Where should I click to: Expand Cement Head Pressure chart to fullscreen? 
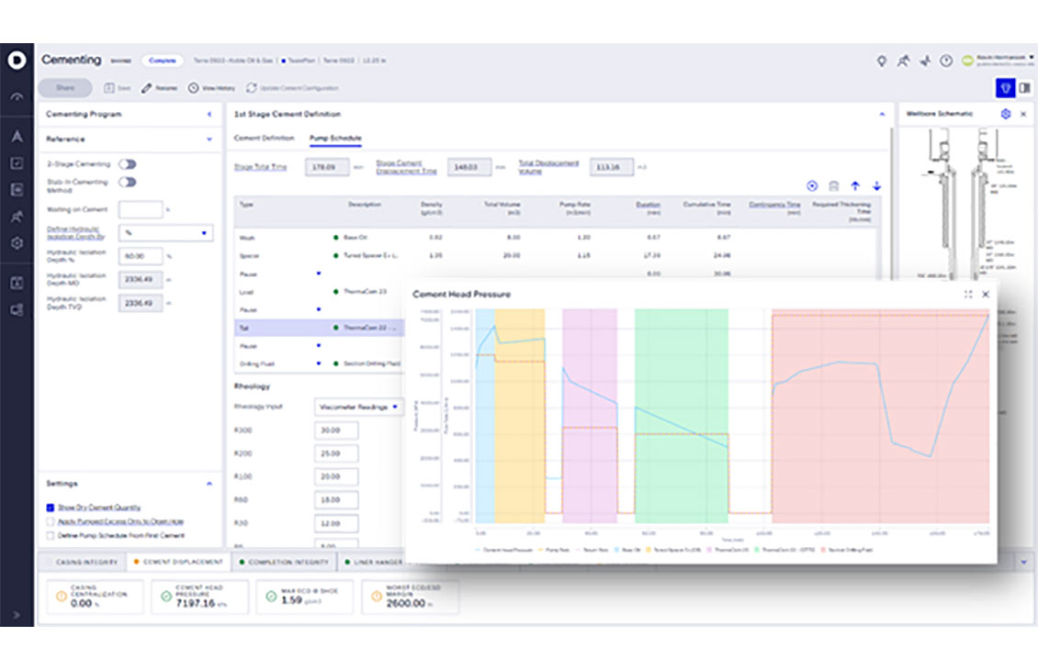(x=968, y=295)
